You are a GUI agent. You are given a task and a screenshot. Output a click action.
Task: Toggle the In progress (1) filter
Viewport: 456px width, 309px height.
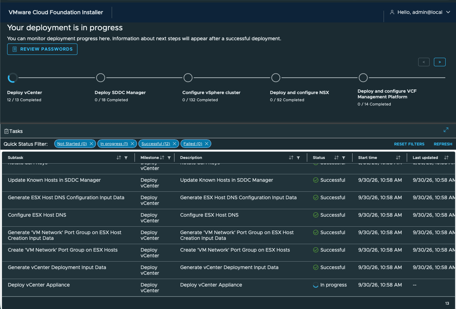114,144
